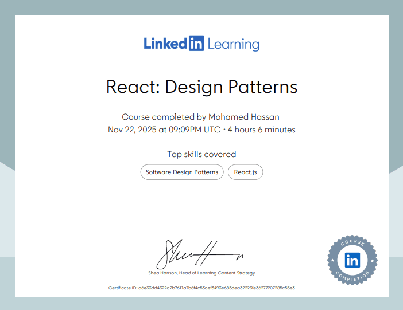Click the LinkedIn Learning logo
This screenshot has height=310, width=403.
pos(201,44)
